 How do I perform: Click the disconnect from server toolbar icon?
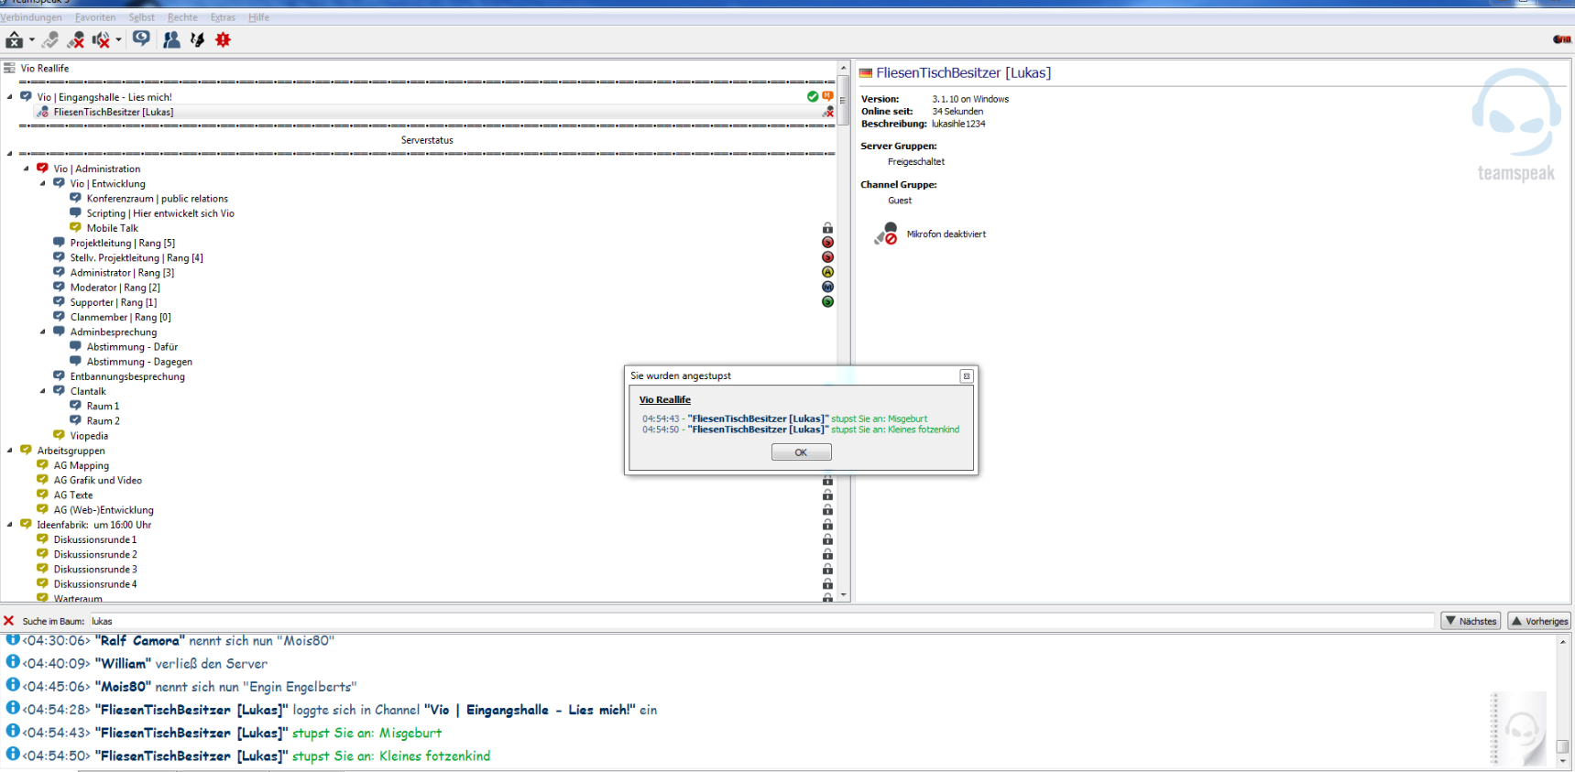coord(14,39)
